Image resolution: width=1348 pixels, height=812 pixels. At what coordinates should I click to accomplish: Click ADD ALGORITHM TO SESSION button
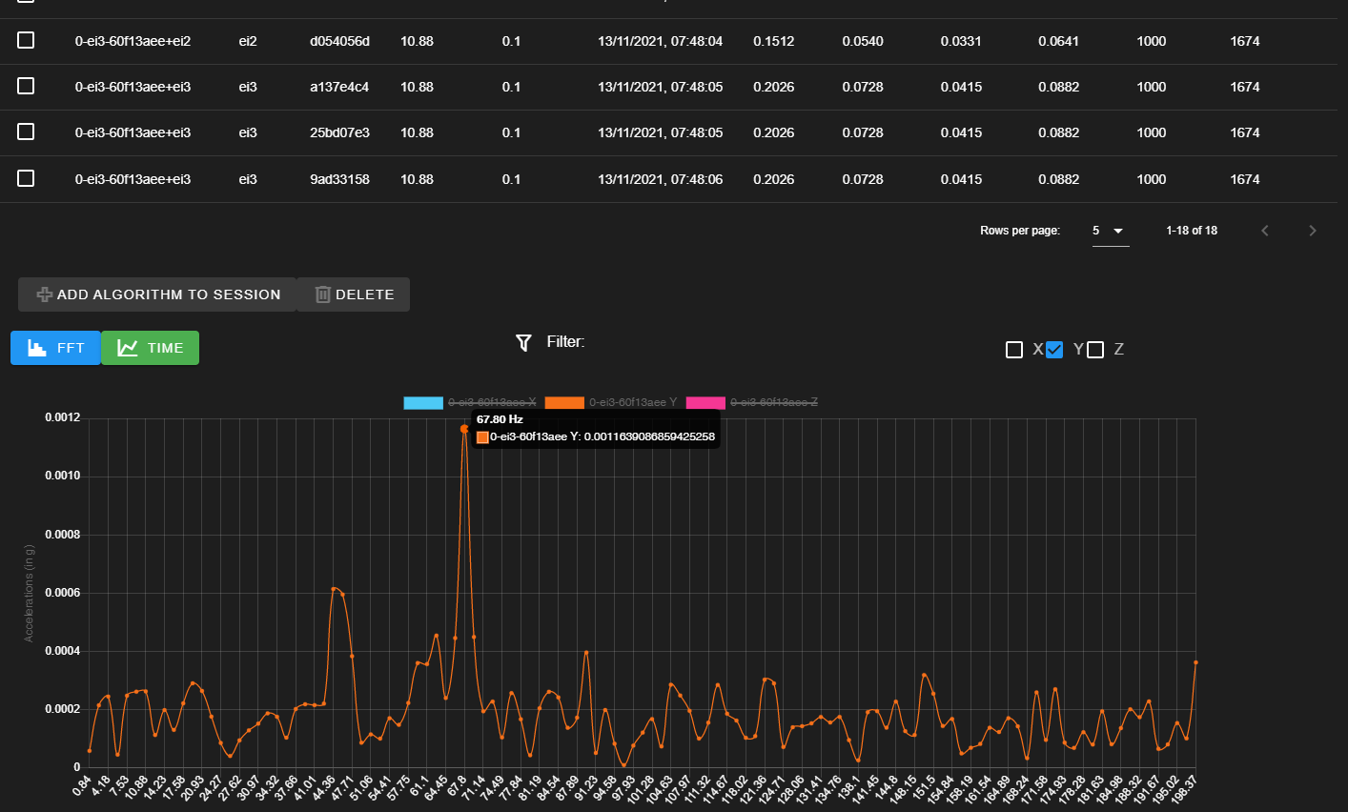157,294
